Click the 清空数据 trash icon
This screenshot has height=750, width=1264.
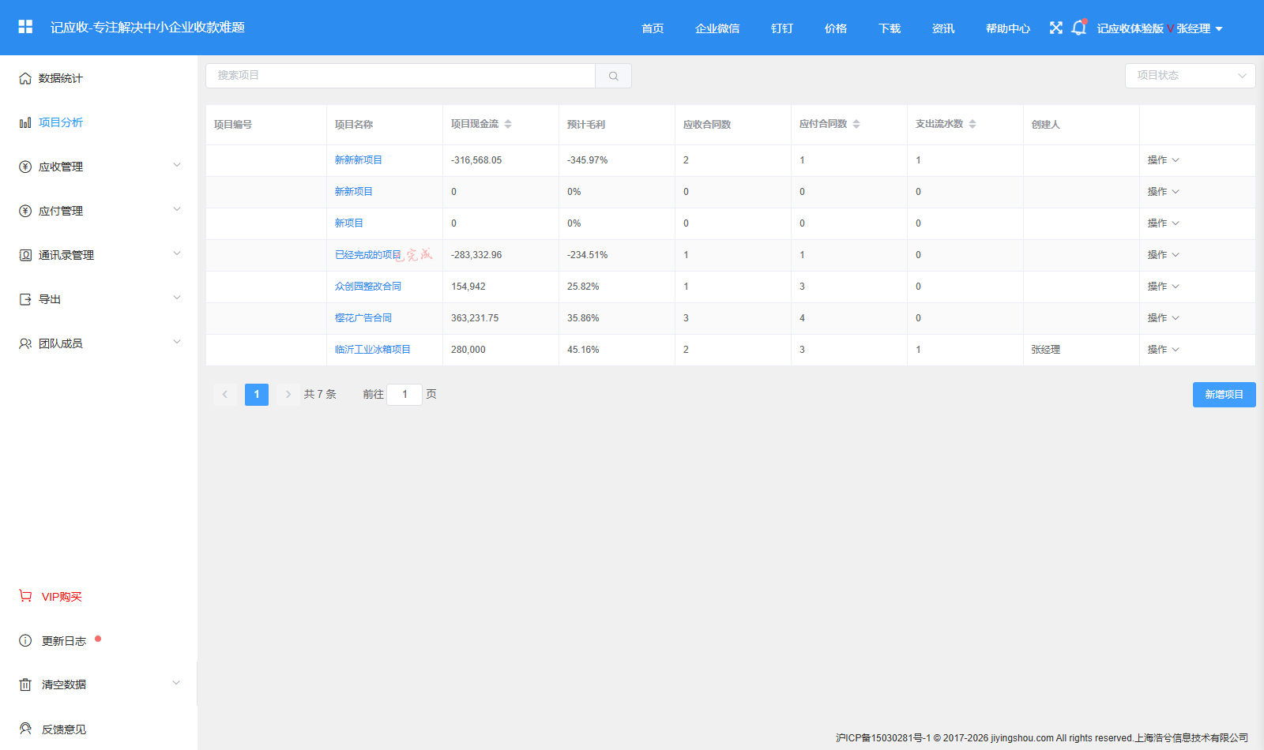(25, 684)
